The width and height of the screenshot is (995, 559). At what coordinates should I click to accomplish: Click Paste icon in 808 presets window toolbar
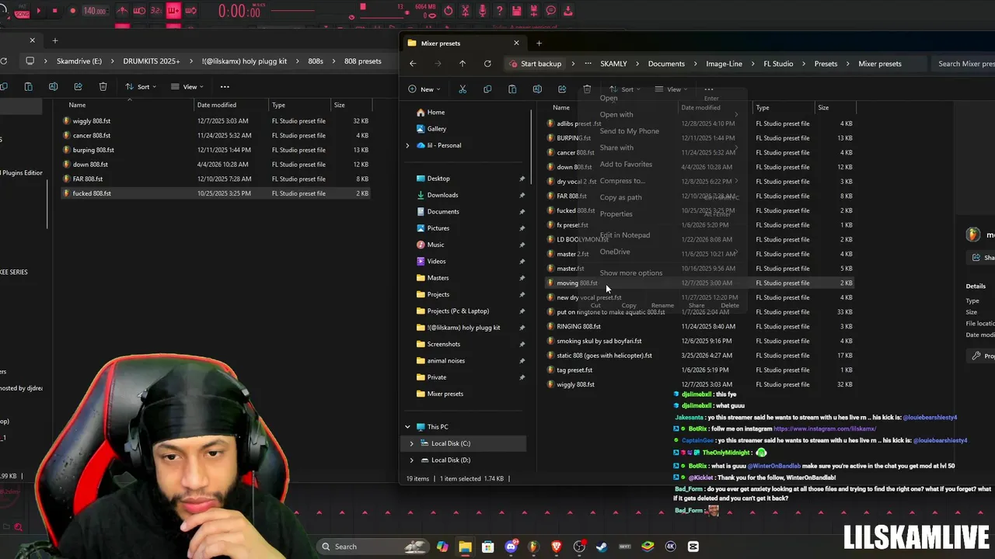coord(28,86)
